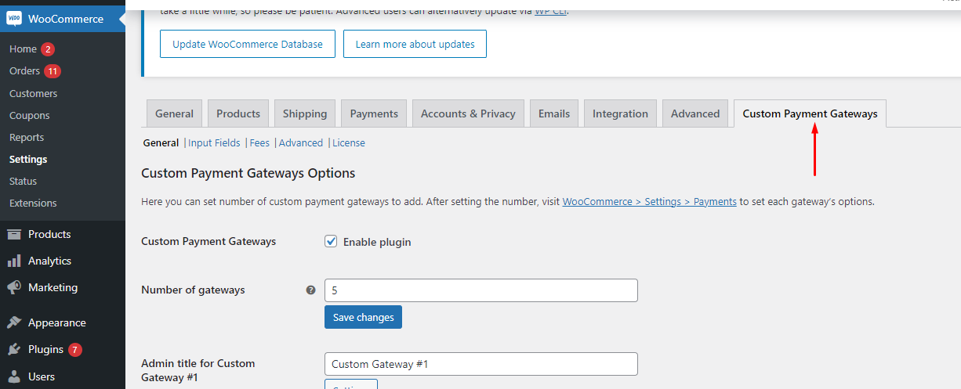The image size is (961, 389).
Task: Click the Products box icon in sidebar
Action: (14, 234)
